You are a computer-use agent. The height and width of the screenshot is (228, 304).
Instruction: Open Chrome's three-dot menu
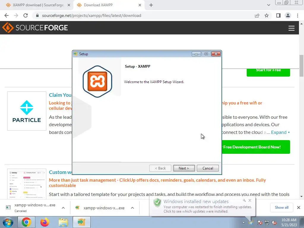[297, 15]
